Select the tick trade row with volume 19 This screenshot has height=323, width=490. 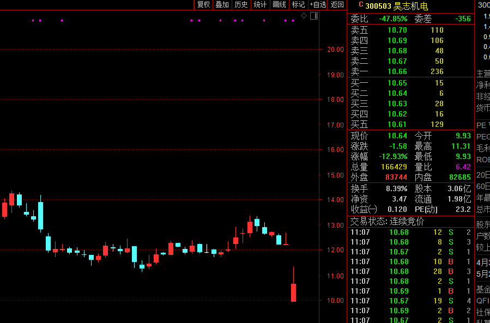point(410,301)
